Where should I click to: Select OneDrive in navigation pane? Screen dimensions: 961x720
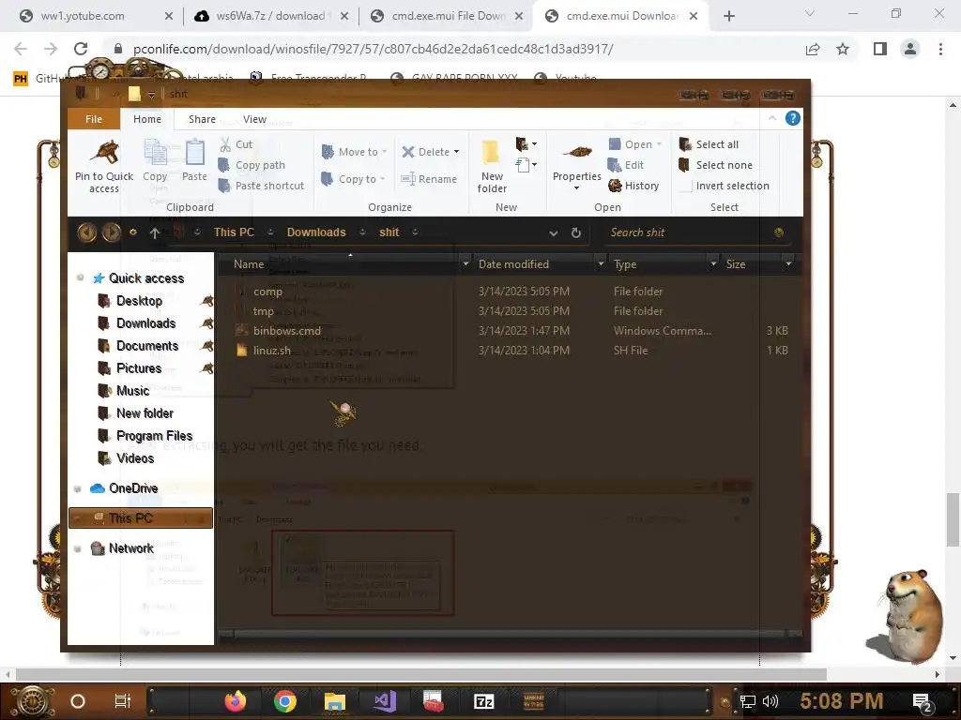[133, 487]
